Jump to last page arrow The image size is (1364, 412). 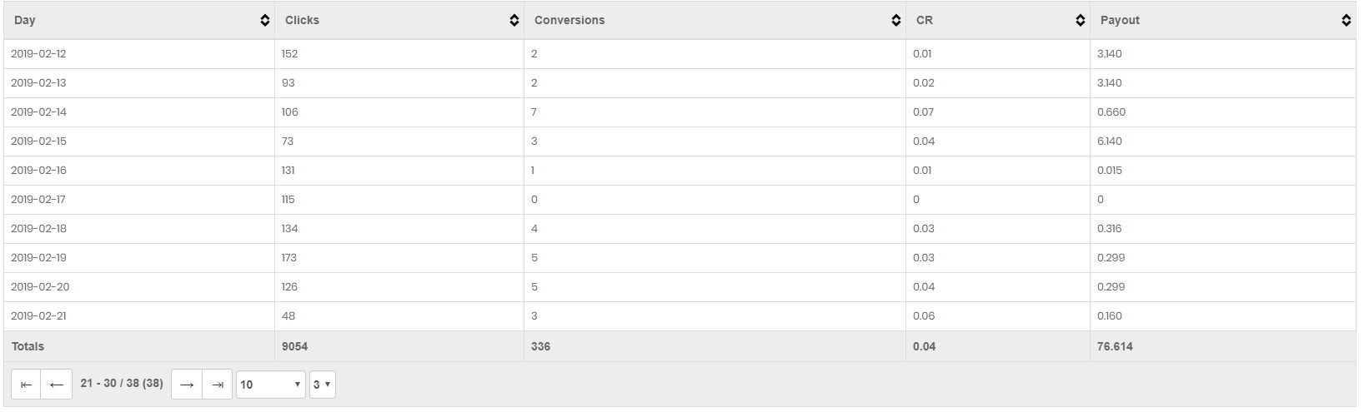pyautogui.click(x=218, y=385)
